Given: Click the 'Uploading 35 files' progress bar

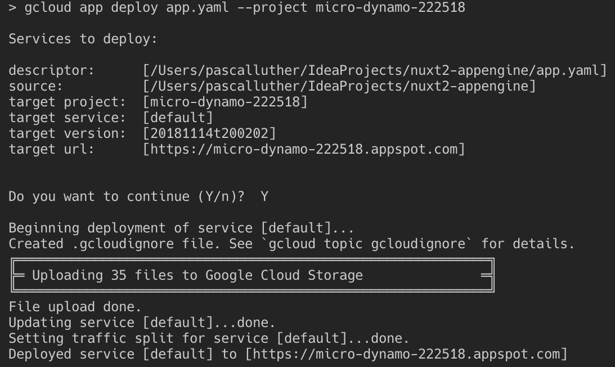Looking at the screenshot, I should tap(252, 275).
